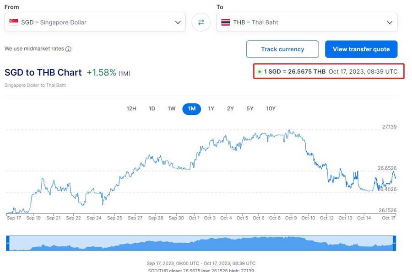Image resolution: width=412 pixels, height=272 pixels.
Task: Grab the right range slider handle
Action: [395, 243]
